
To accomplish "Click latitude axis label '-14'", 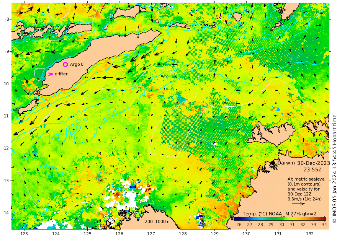I will 6,213.
